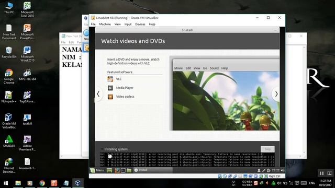
Task: Click the Skip button in installer
Action: (267, 149)
